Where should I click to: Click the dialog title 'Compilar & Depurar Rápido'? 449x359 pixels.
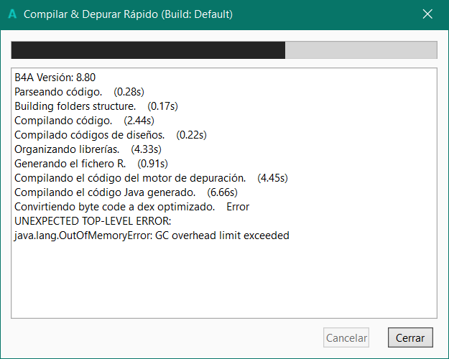tap(128, 14)
